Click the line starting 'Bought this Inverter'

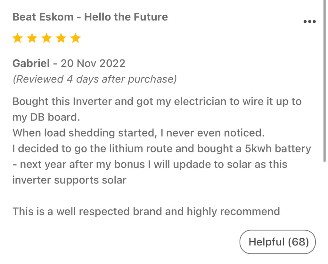157,102
